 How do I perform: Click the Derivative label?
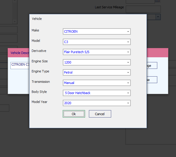[39, 51]
